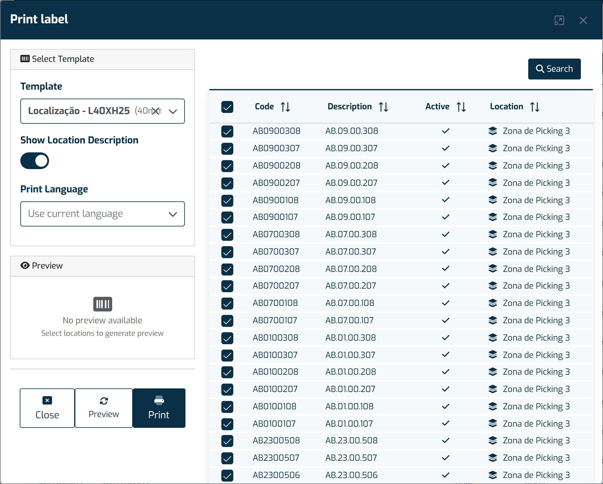
Task: Click layers icon in row AB0700207
Action: coord(493,286)
